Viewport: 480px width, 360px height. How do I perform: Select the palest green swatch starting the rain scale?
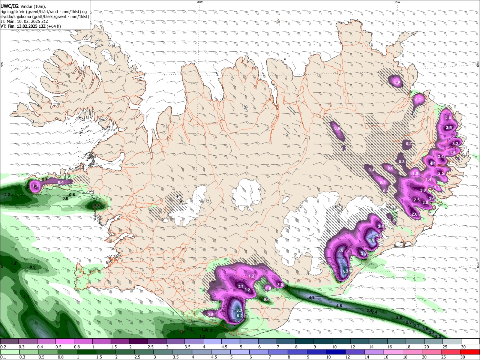click(9, 352)
